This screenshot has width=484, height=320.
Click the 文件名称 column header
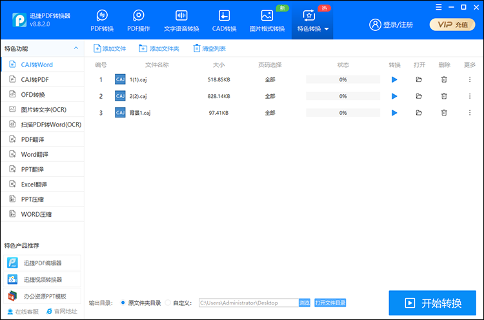pos(157,65)
